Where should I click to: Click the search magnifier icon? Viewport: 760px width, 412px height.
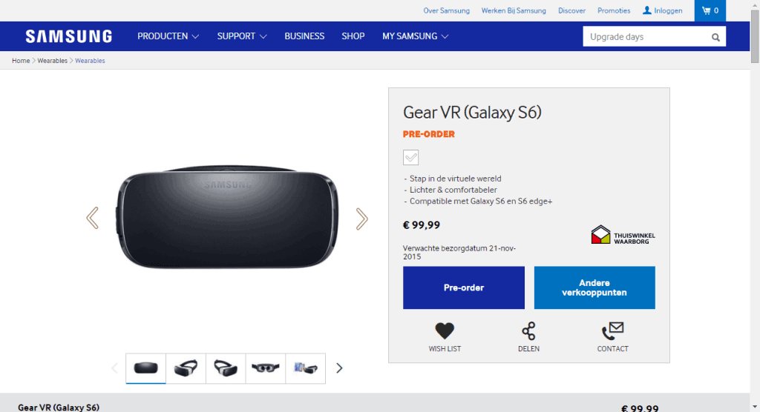(x=715, y=37)
